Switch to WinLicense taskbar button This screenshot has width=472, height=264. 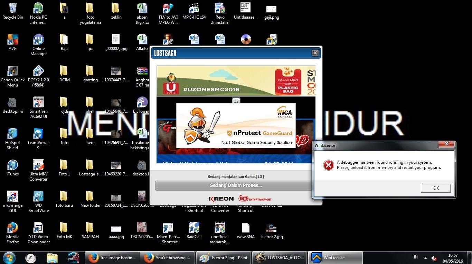point(335,257)
